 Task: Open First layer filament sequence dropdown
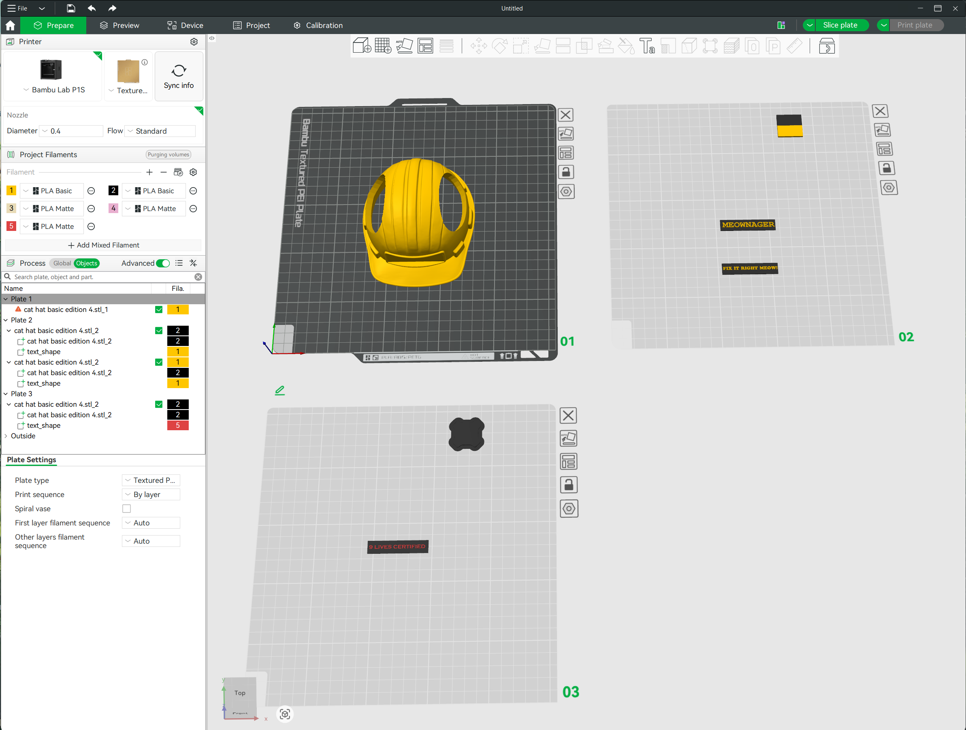[x=151, y=523]
